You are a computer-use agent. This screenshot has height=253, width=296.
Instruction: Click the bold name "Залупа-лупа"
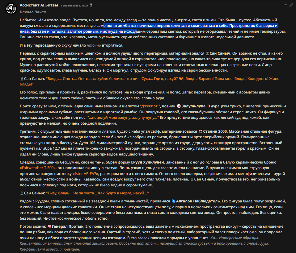[x=193, y=106]
